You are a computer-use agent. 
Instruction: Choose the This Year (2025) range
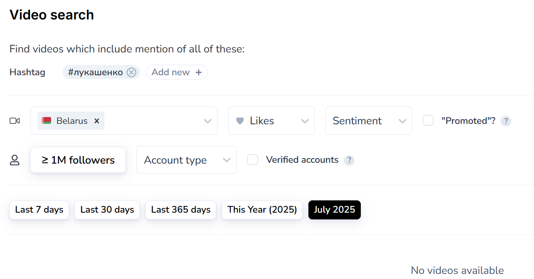(262, 210)
